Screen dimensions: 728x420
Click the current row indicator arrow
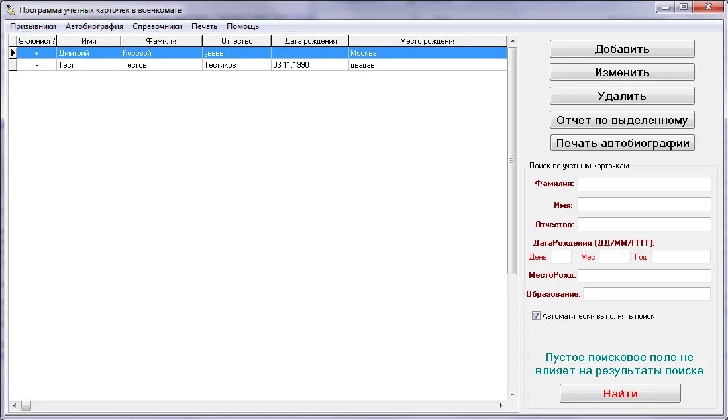pyautogui.click(x=13, y=53)
